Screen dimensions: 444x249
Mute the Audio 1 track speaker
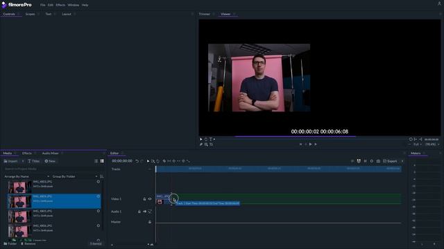(x=145, y=212)
